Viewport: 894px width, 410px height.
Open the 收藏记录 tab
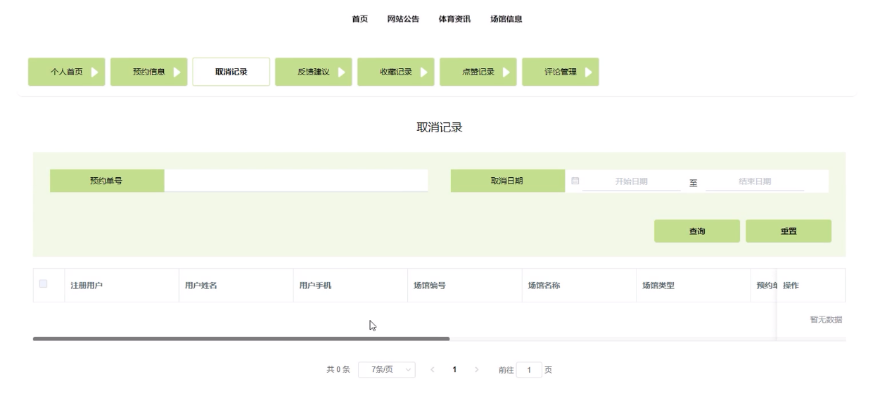pos(396,72)
